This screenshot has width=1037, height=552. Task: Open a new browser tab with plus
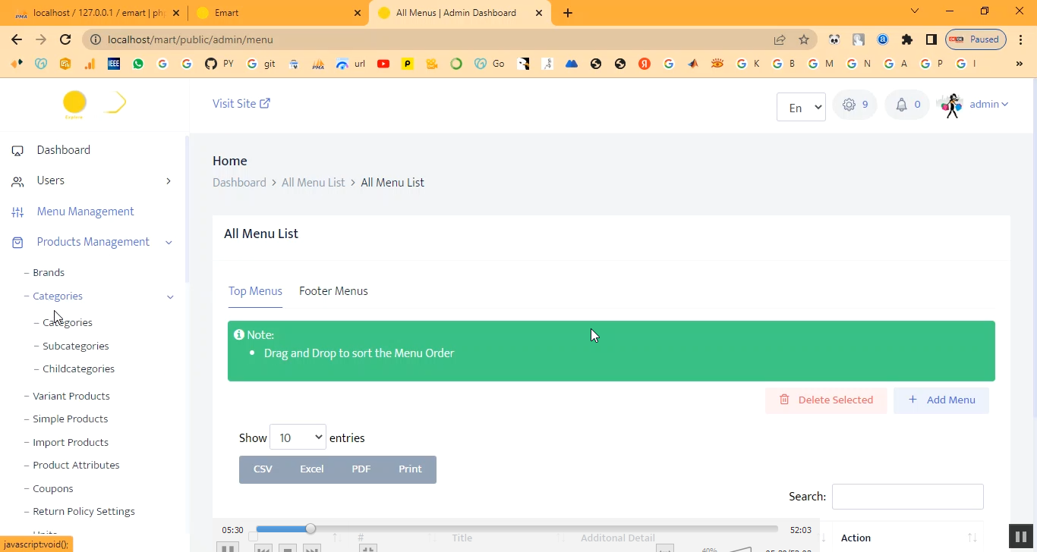568,13
